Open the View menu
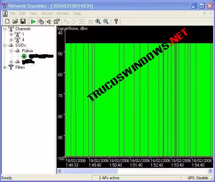The image size is (215, 182). (33, 13)
